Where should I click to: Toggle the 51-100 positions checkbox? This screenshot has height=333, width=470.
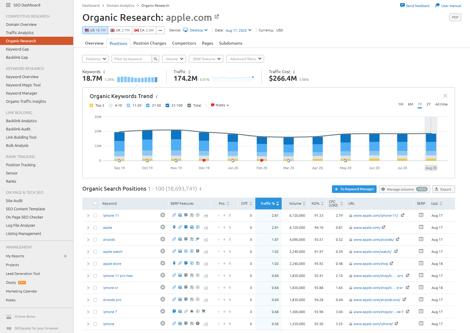pyautogui.click(x=167, y=105)
